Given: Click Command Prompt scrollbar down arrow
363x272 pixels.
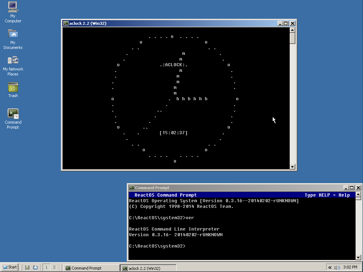Looking at the screenshot, I should pyautogui.click(x=358, y=257).
